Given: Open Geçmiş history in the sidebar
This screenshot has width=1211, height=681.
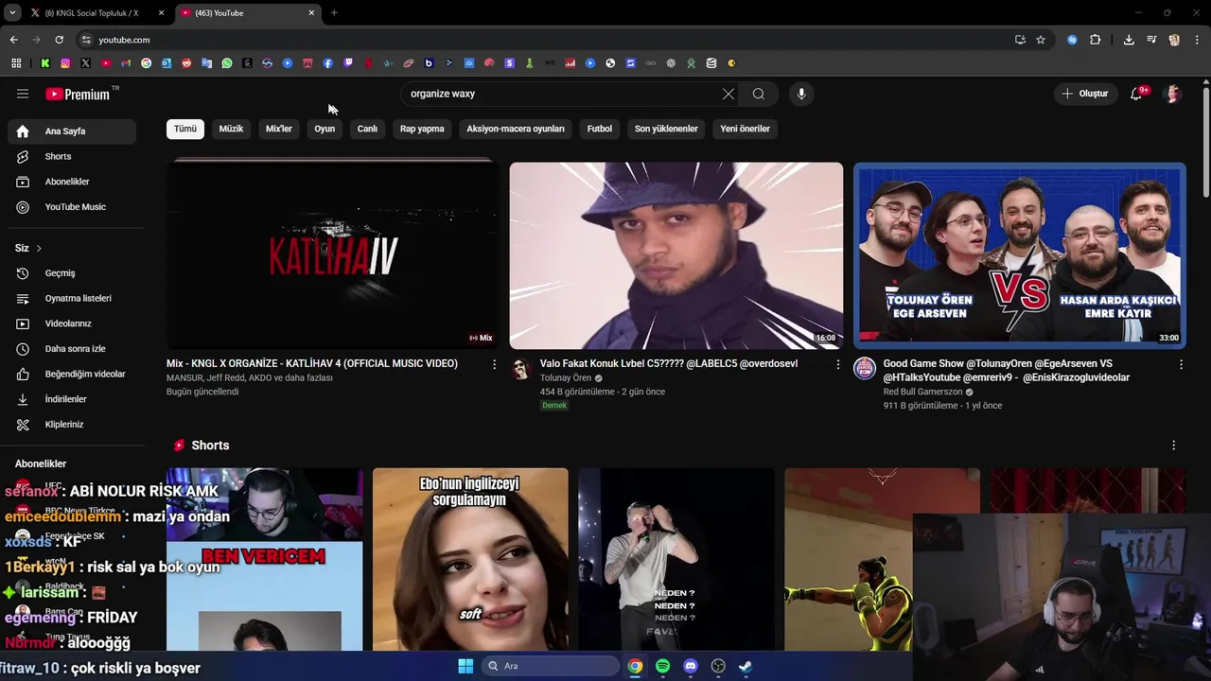Looking at the screenshot, I should [x=72, y=272].
